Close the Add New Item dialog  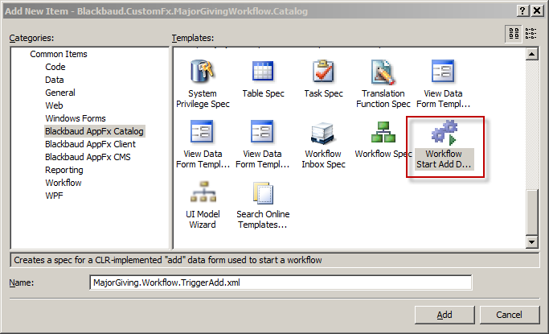537,10
